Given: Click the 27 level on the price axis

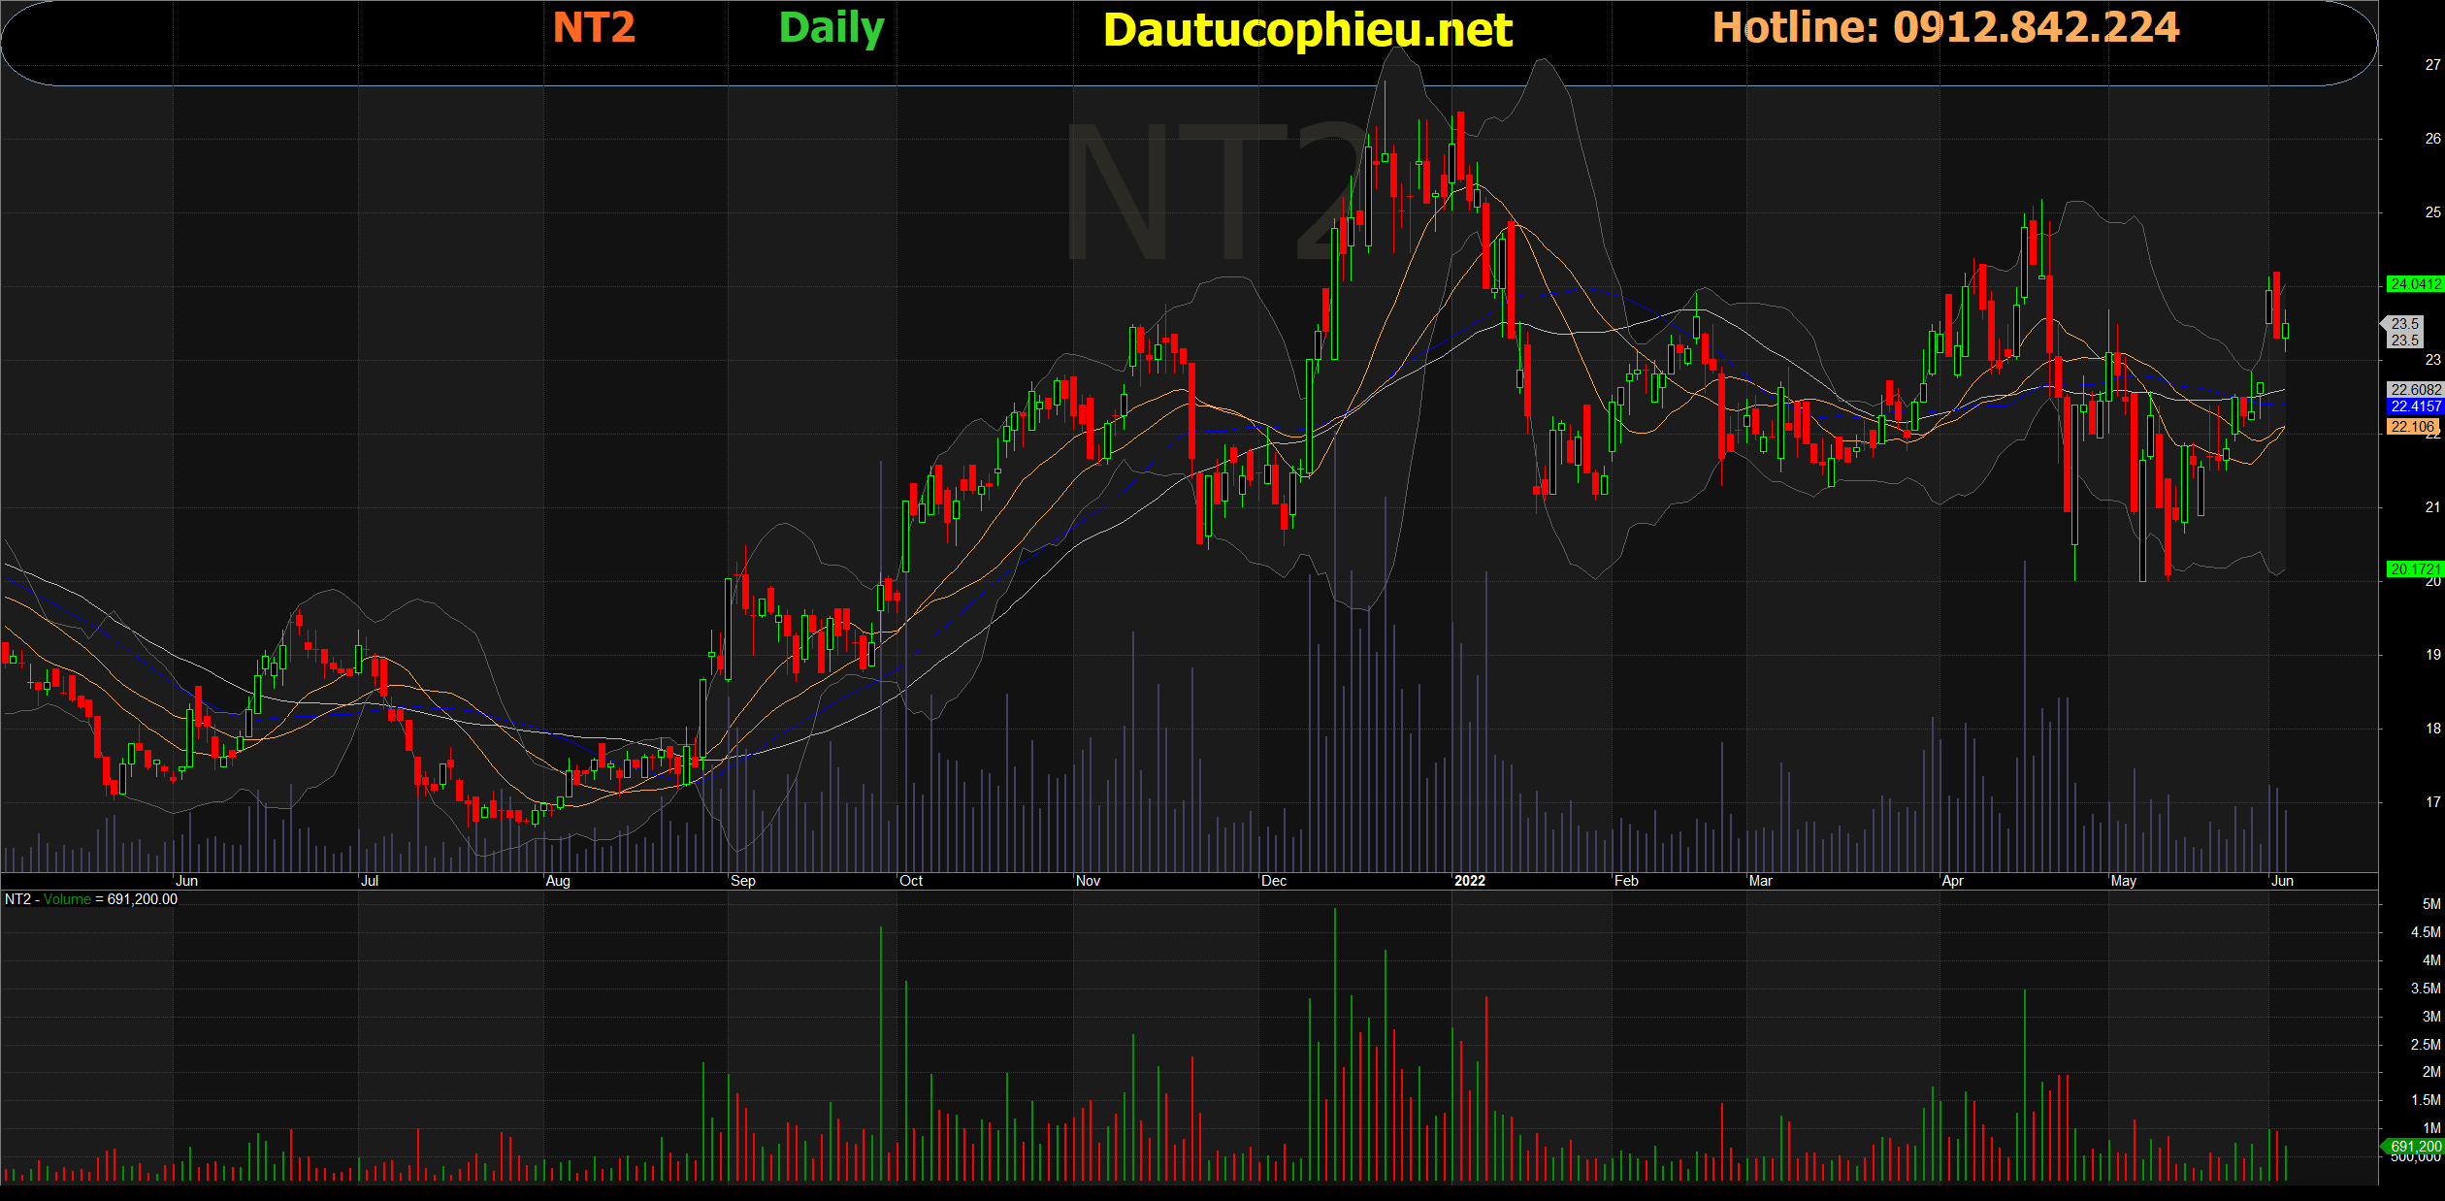Looking at the screenshot, I should click(2432, 65).
